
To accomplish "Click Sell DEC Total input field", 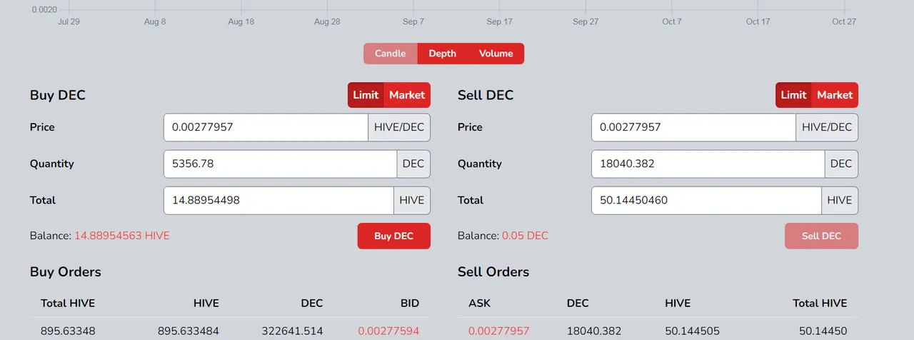I will click(706, 200).
